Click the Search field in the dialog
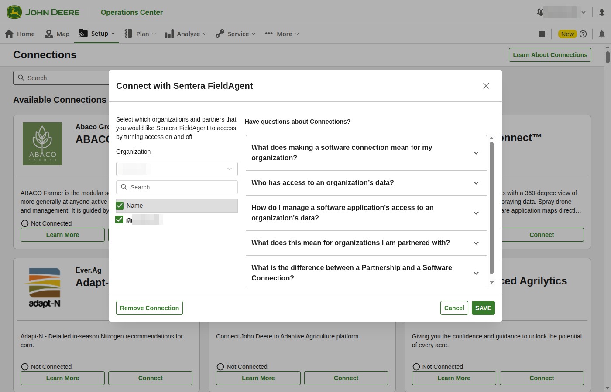This screenshot has height=392, width=611. pos(177,187)
